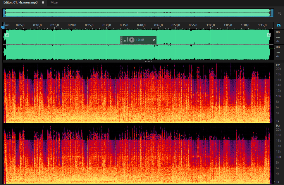284x185 pixels.
Task: Click 1k on the upper spectrogram scale
Action: point(278,121)
